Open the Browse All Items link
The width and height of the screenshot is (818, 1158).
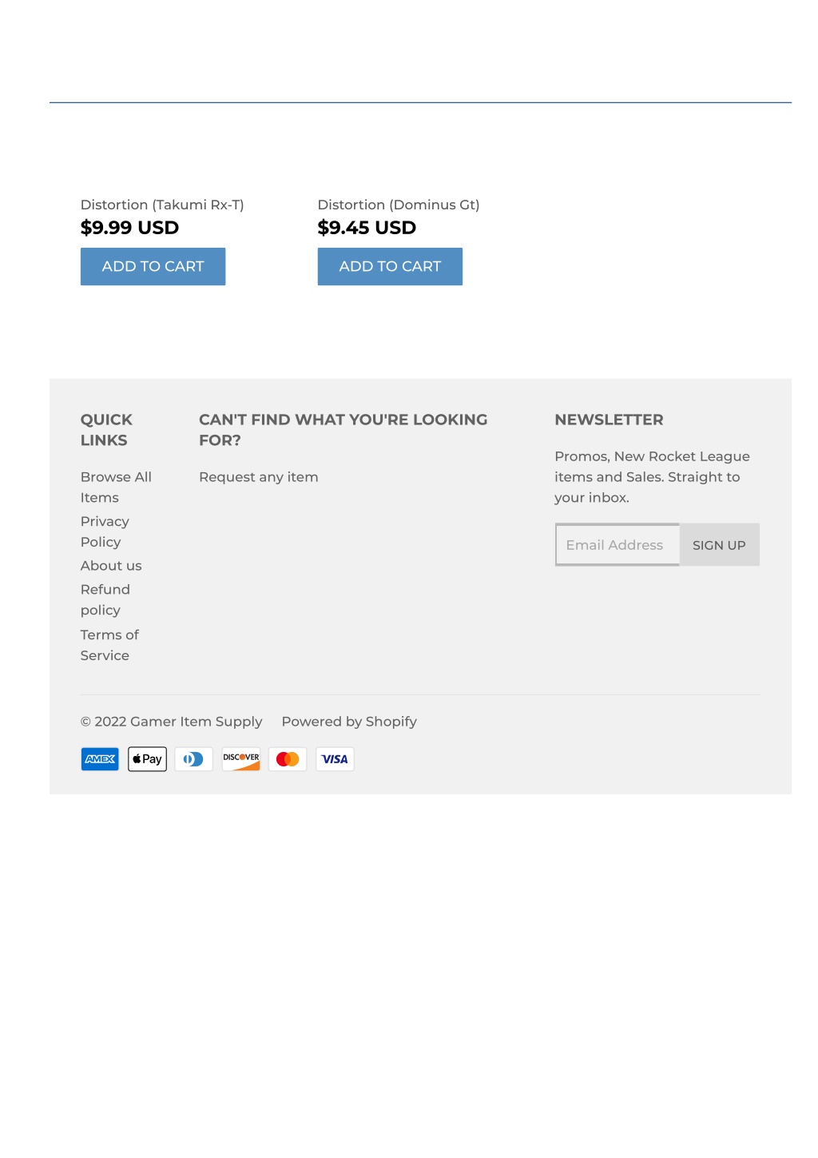click(116, 487)
